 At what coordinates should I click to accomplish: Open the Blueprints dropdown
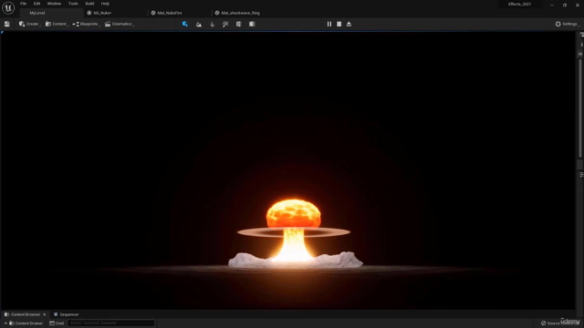click(86, 24)
